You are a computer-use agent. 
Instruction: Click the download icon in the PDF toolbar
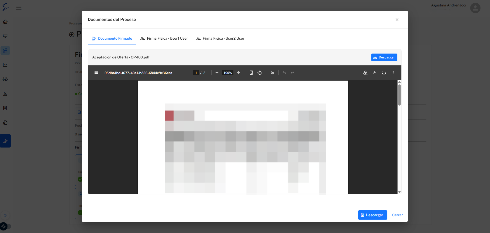tap(375, 73)
